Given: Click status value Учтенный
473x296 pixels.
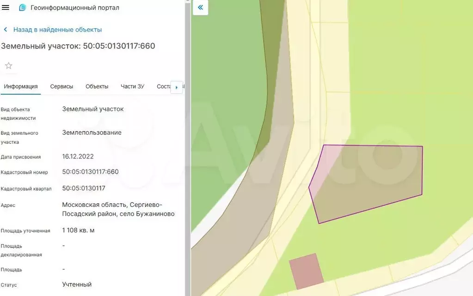Looking at the screenshot, I should click(77, 284).
